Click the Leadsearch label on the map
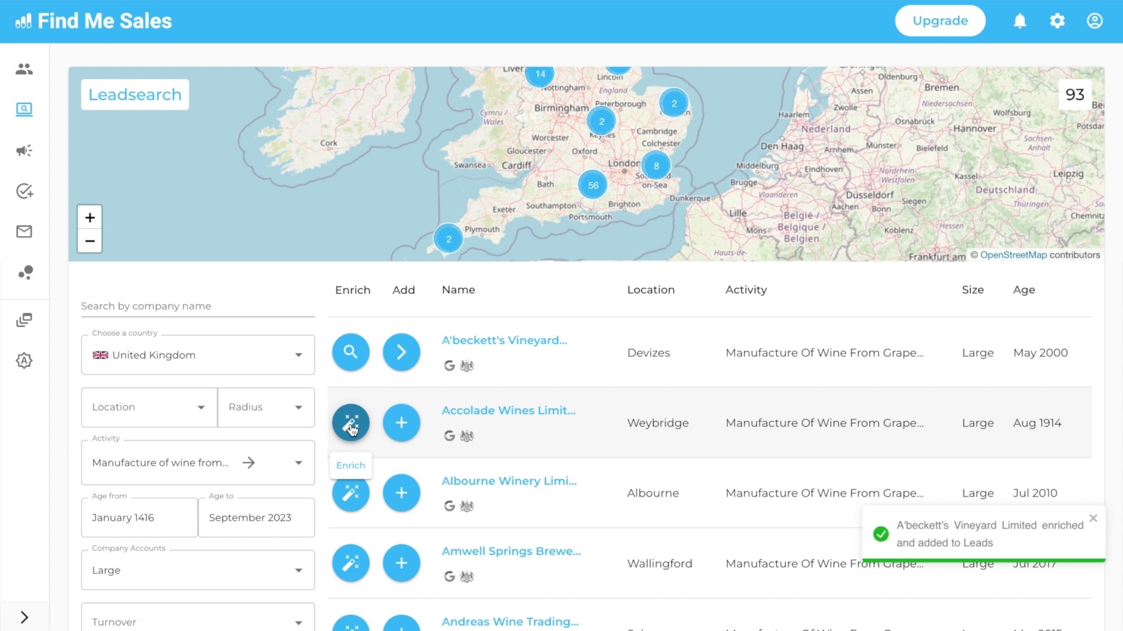 click(135, 95)
